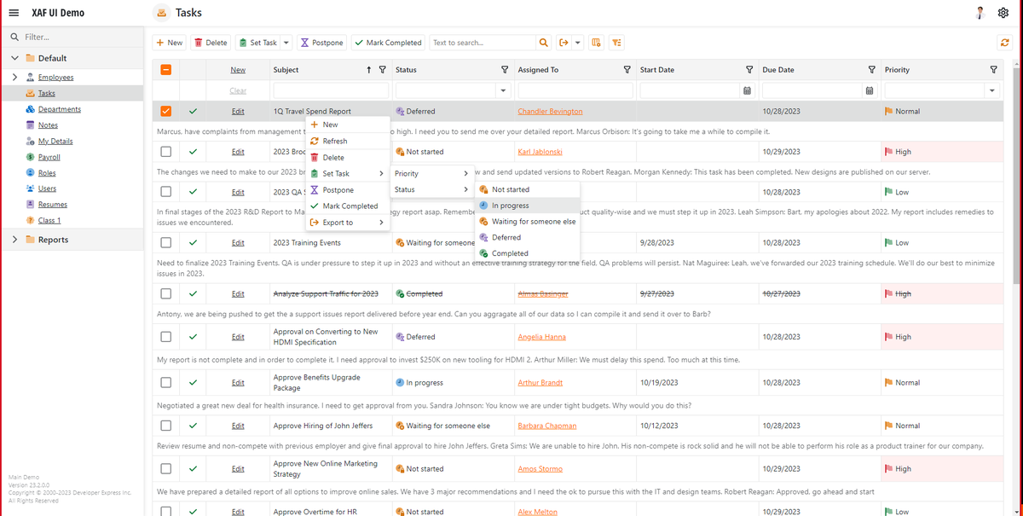Screen dimensions: 1023x516
Task: Select the Completed status option
Action: [x=528, y=253]
